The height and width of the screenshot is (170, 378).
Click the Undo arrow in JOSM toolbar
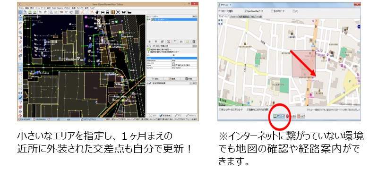coord(40,12)
